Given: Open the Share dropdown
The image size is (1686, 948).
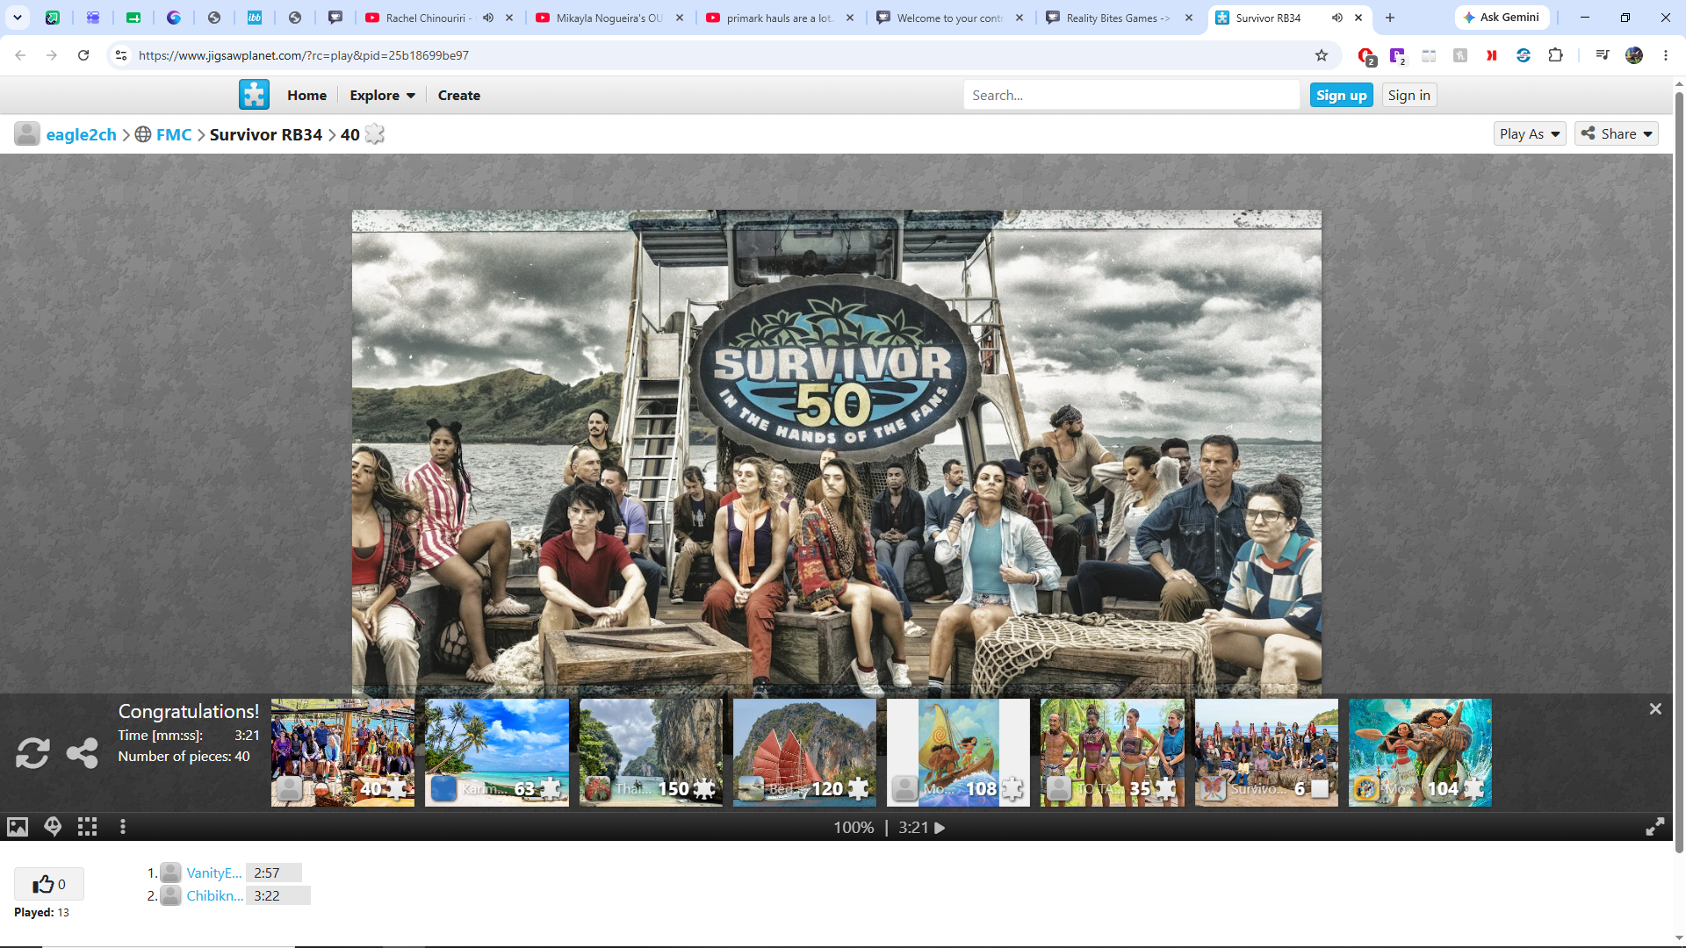Looking at the screenshot, I should pos(1617,133).
